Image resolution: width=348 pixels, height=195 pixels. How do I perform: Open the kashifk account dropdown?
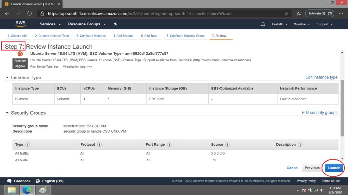point(279,24)
